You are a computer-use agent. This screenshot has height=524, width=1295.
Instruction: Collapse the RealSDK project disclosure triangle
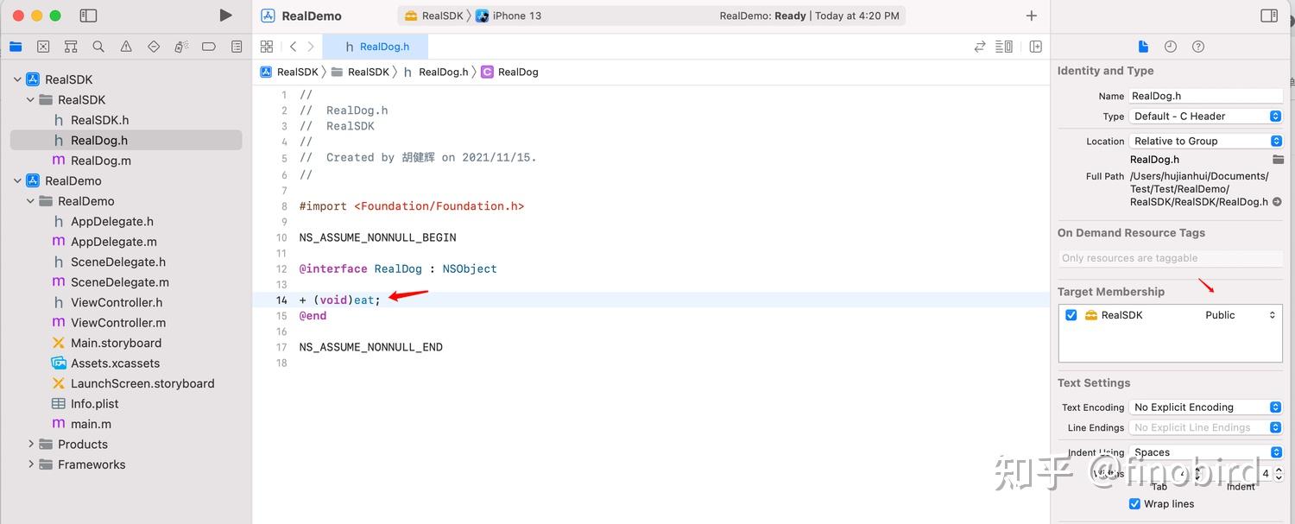[16, 79]
